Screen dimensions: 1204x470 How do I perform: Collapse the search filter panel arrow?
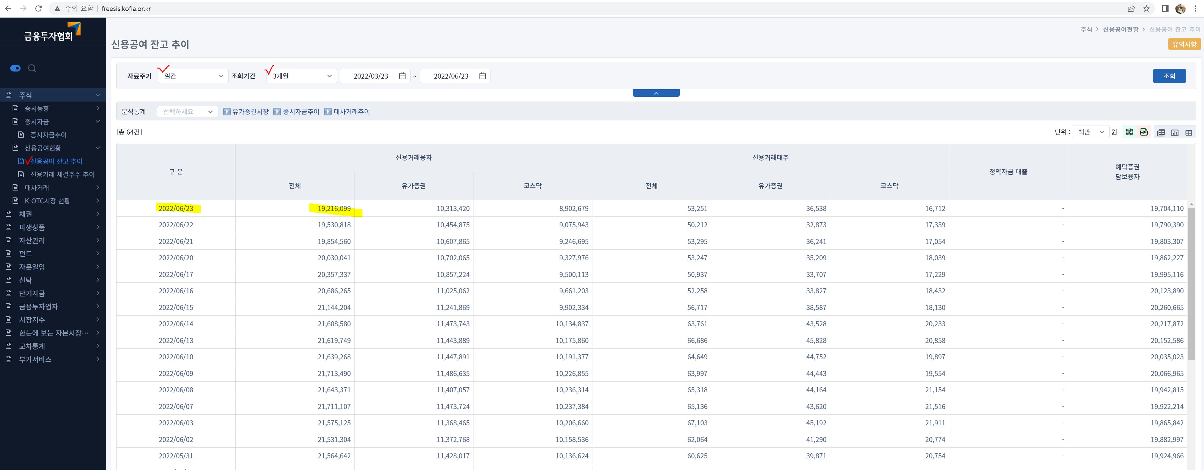(656, 93)
